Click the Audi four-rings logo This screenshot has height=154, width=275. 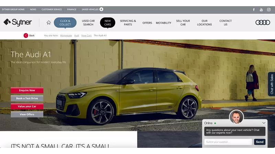(263, 22)
